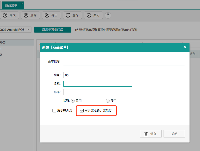Viewport: 200px width, 151px height.
Task: Select the 启用 status radio button
Action: [x=73, y=101]
